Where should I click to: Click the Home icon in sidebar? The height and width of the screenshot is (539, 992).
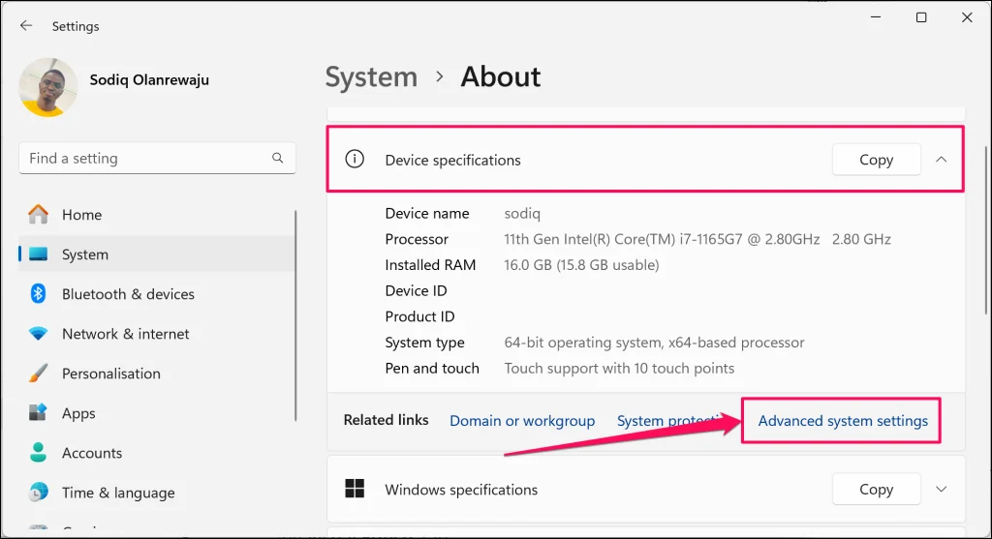pos(39,215)
